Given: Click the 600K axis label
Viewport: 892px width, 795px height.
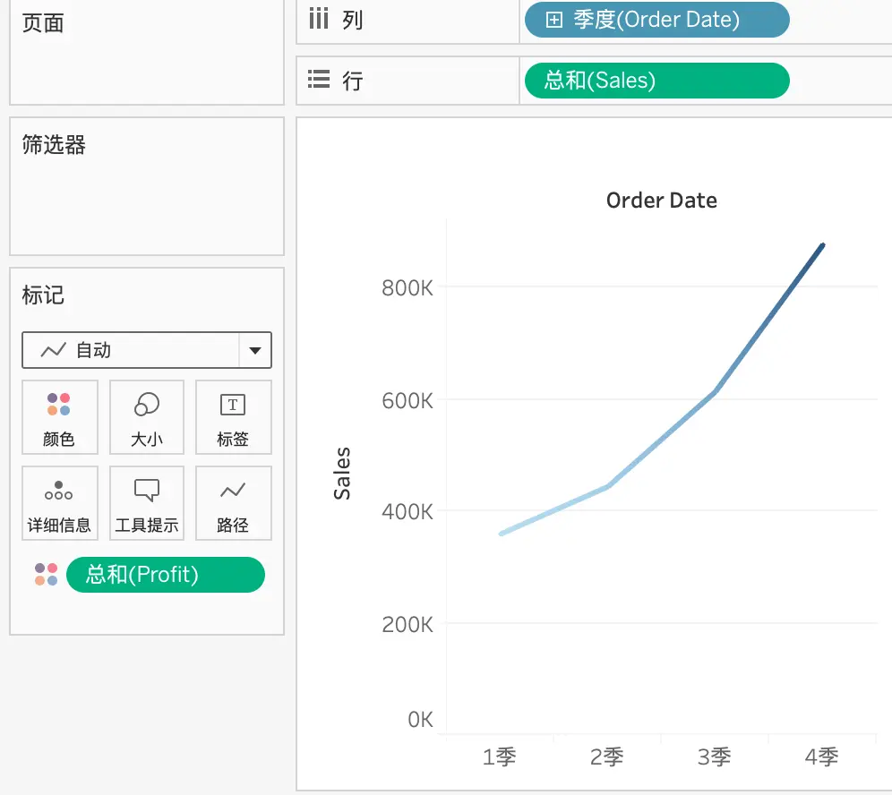Looking at the screenshot, I should (407, 400).
